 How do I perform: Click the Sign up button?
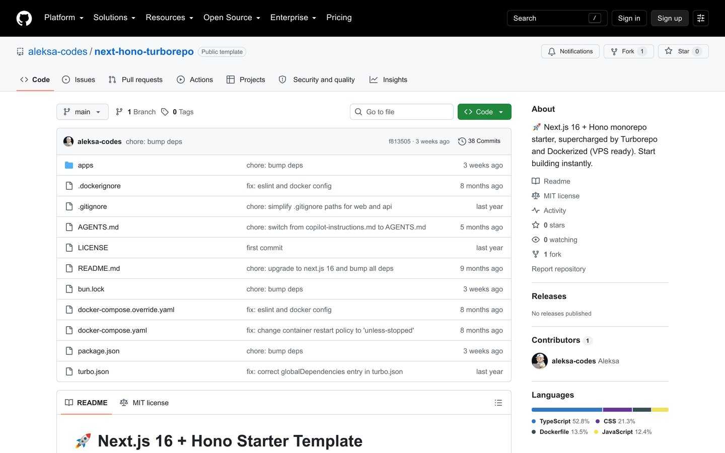pos(670,18)
